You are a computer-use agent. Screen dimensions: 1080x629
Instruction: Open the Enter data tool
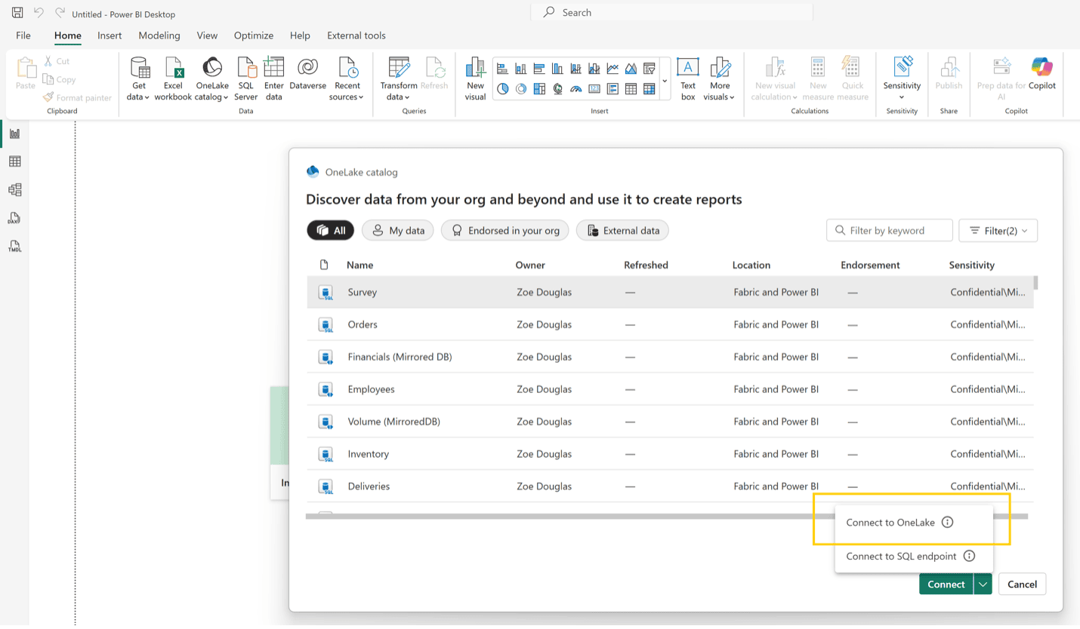point(273,78)
